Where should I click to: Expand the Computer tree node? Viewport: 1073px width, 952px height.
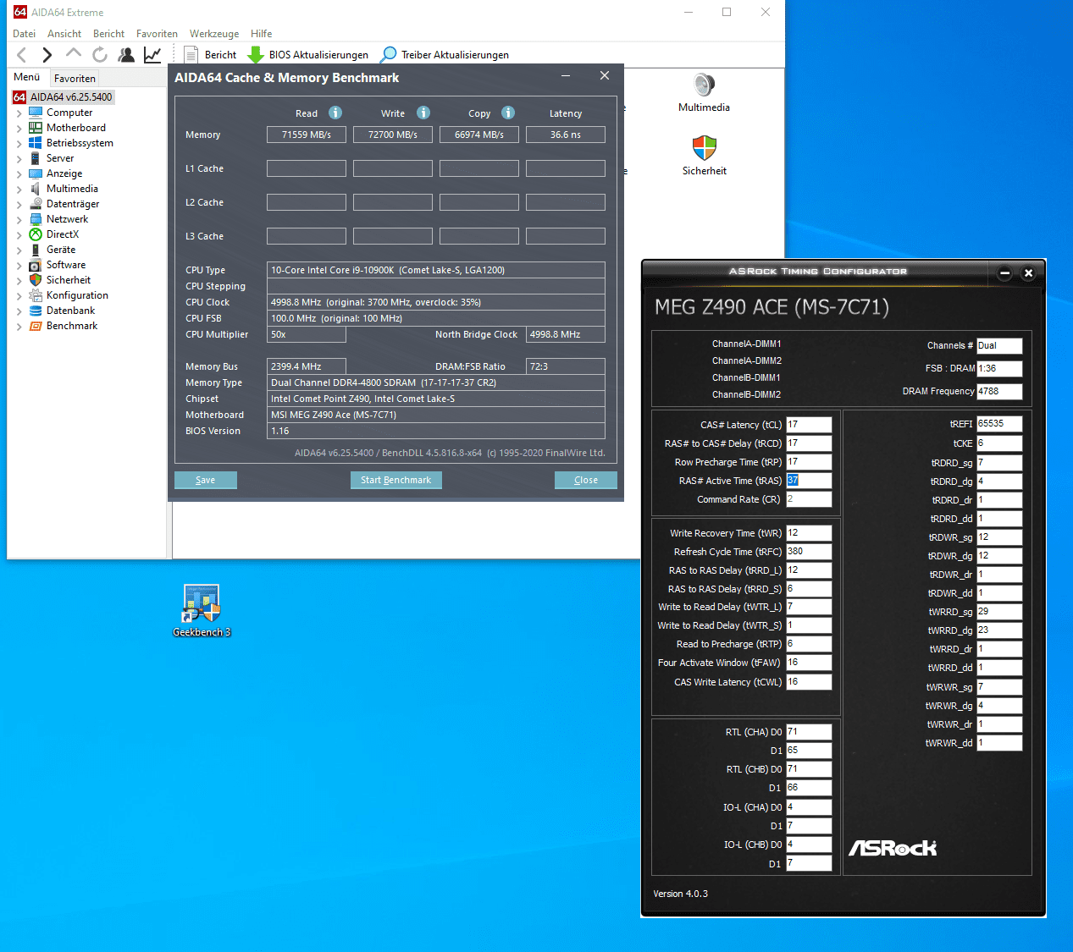click(19, 113)
